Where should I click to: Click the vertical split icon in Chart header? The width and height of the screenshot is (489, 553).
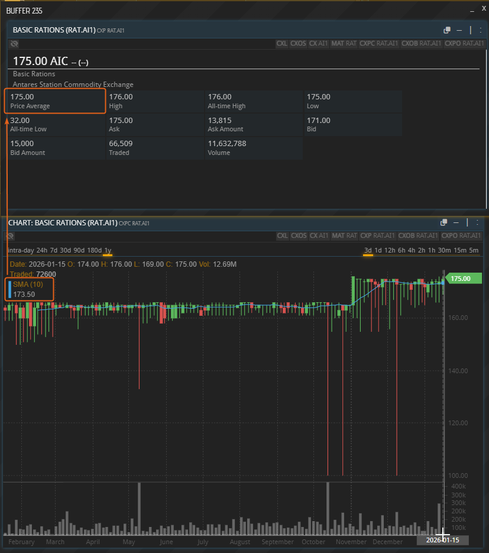click(468, 222)
